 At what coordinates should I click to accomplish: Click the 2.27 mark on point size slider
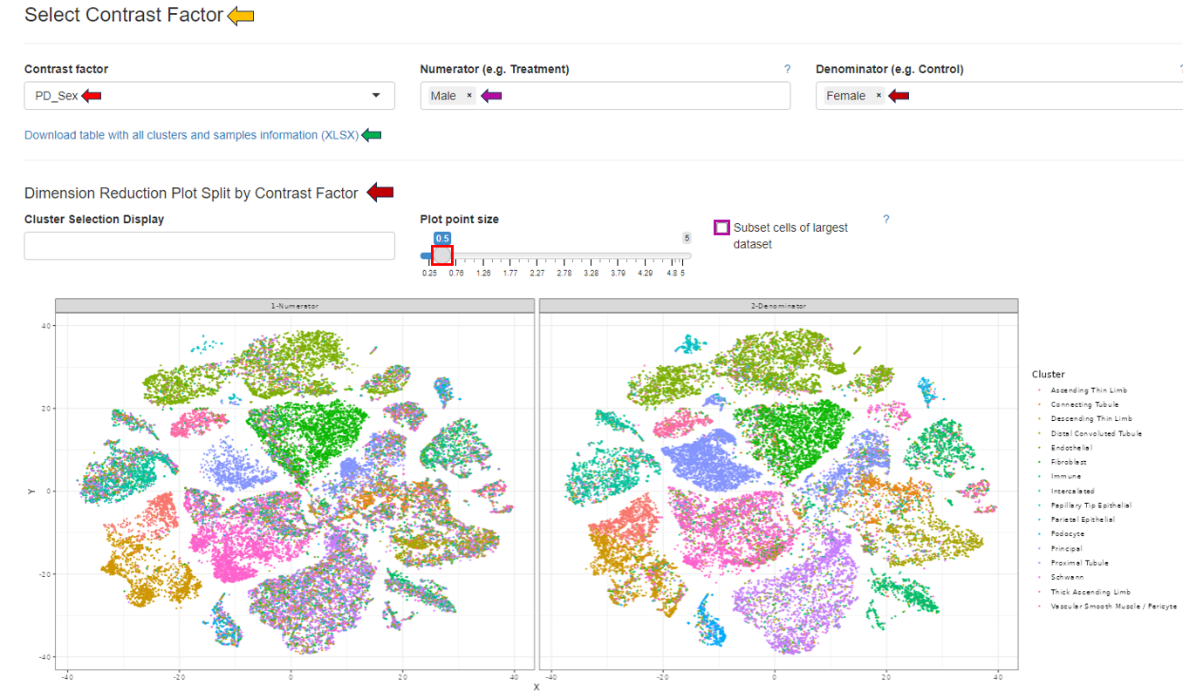[537, 273]
